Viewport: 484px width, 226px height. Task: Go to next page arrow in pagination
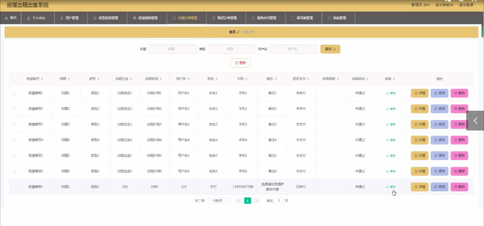click(257, 201)
